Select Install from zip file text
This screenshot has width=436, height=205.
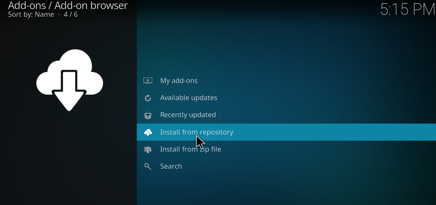(190, 149)
